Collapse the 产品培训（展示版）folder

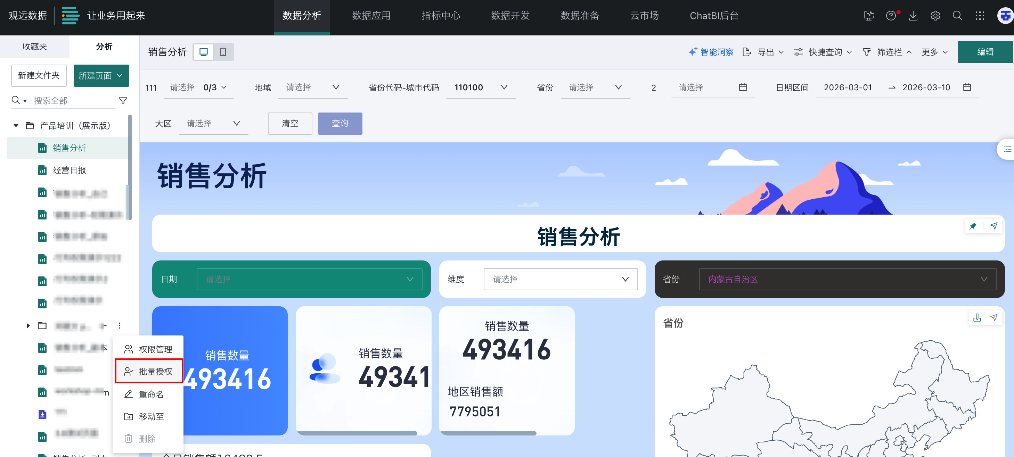(16, 126)
